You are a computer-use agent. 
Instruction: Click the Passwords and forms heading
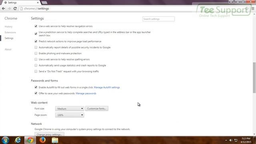point(44,81)
